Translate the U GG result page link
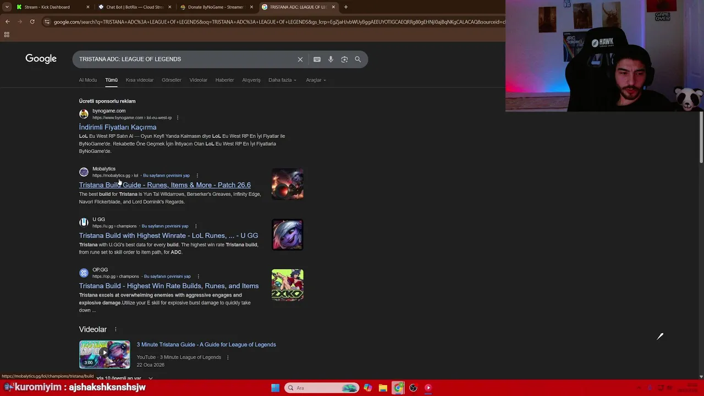 coord(165,226)
